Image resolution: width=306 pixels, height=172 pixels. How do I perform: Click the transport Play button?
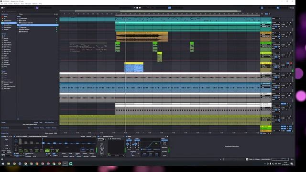134,8
